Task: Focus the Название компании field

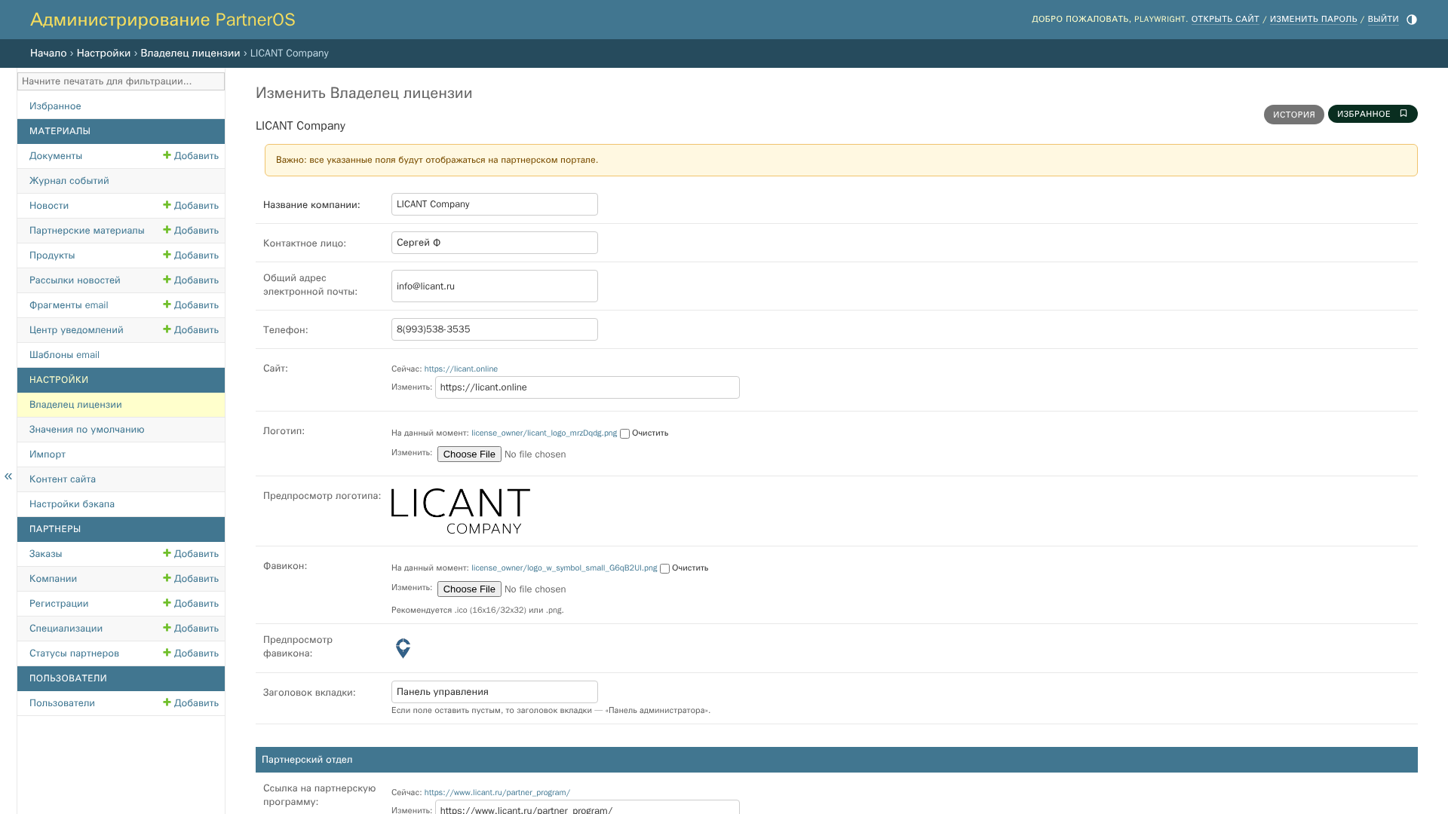Action: coord(495,204)
